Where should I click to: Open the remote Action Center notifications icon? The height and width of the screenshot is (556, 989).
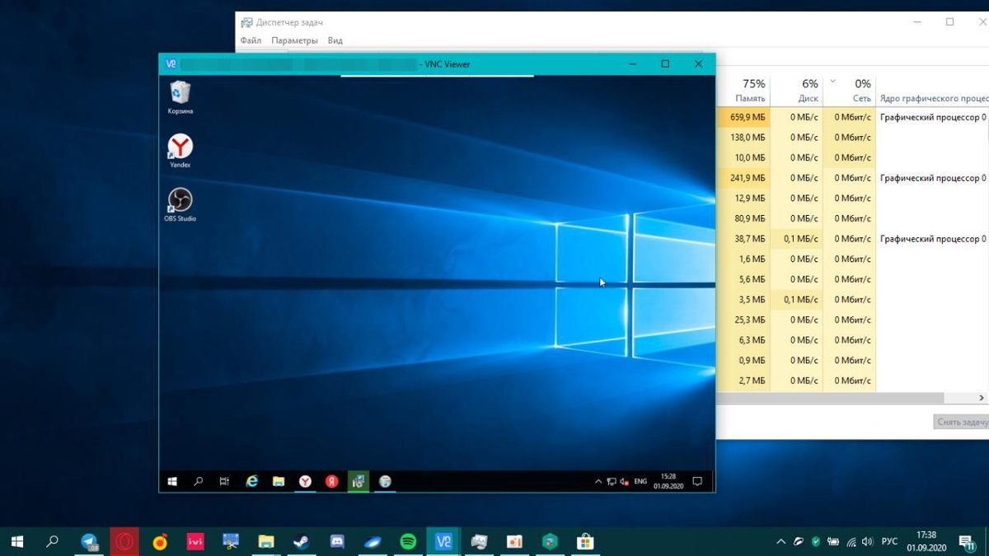click(697, 482)
